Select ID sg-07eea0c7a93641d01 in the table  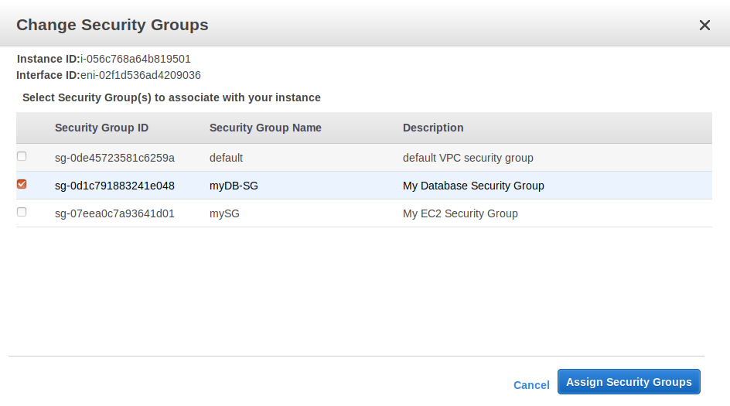(x=114, y=213)
